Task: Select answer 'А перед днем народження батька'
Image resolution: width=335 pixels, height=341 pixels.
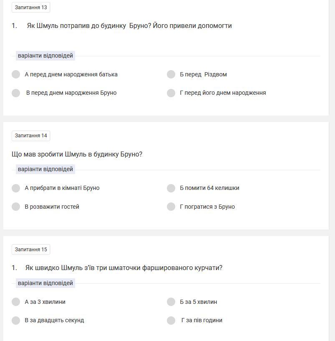Action: tap(16, 74)
